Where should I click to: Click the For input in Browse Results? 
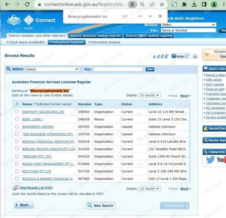118,69
